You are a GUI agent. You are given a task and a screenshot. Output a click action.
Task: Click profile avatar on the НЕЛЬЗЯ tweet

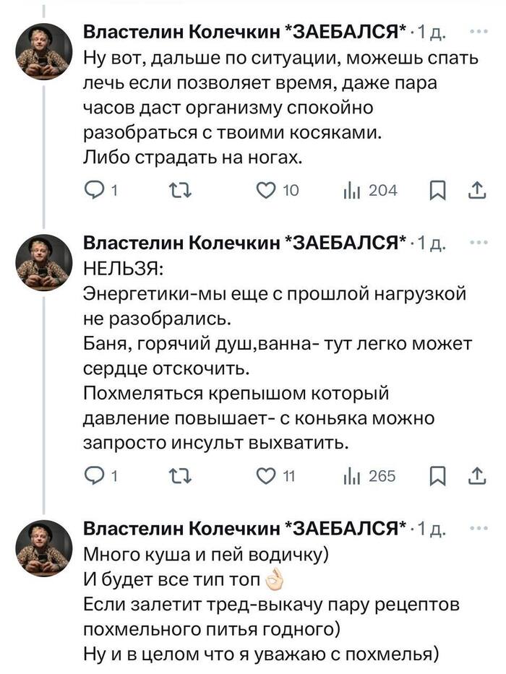coord(43,262)
